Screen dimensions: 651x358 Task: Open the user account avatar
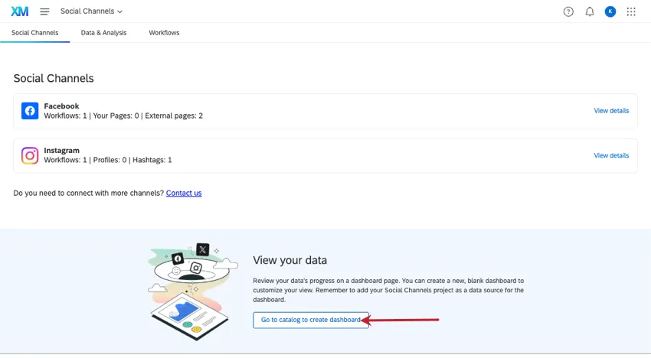pos(610,11)
